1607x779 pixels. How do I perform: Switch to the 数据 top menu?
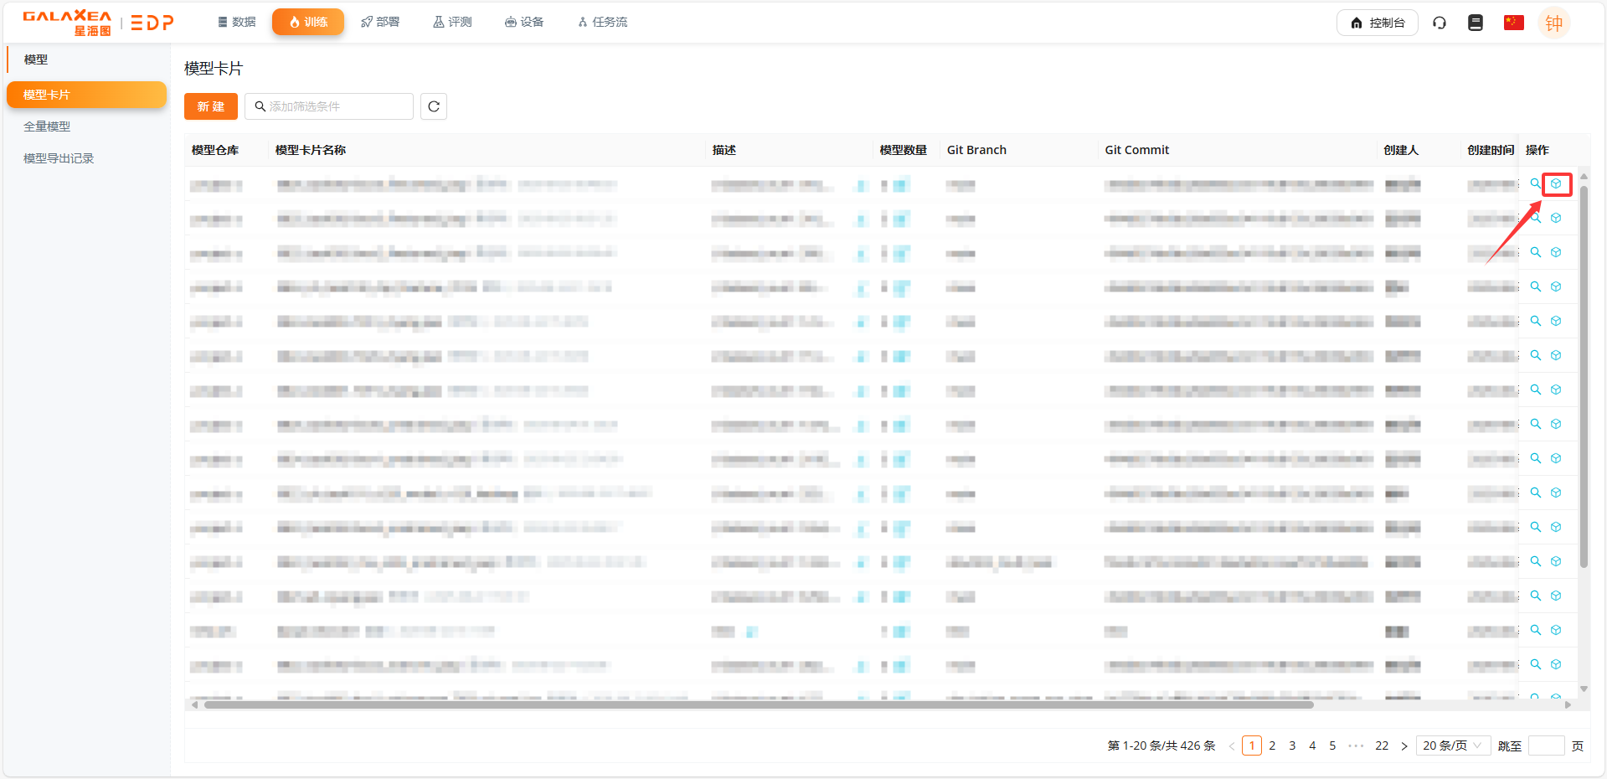coord(236,22)
